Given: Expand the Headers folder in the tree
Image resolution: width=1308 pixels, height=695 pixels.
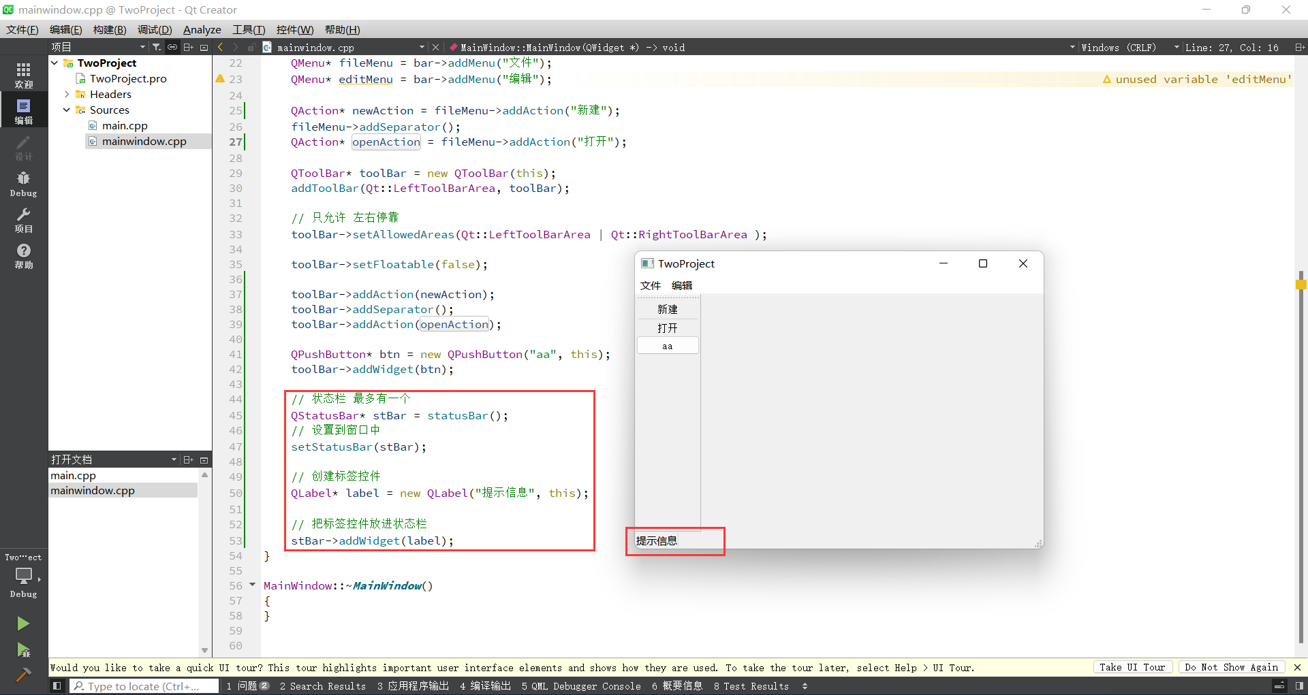Looking at the screenshot, I should pyautogui.click(x=67, y=94).
